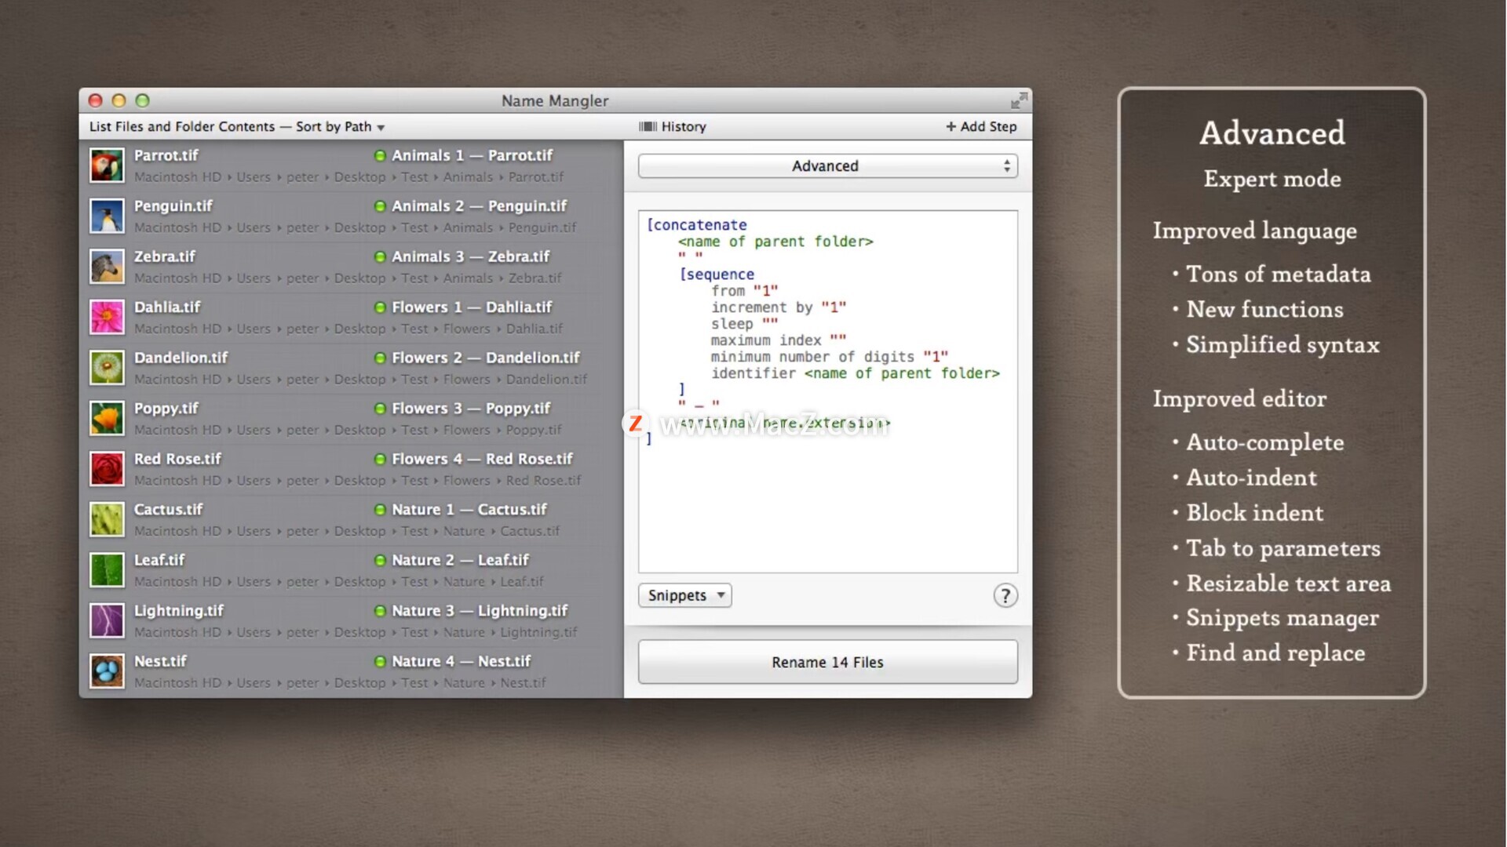The width and height of the screenshot is (1507, 847).
Task: Click the 'minimum number of digits' line
Action: click(x=830, y=357)
